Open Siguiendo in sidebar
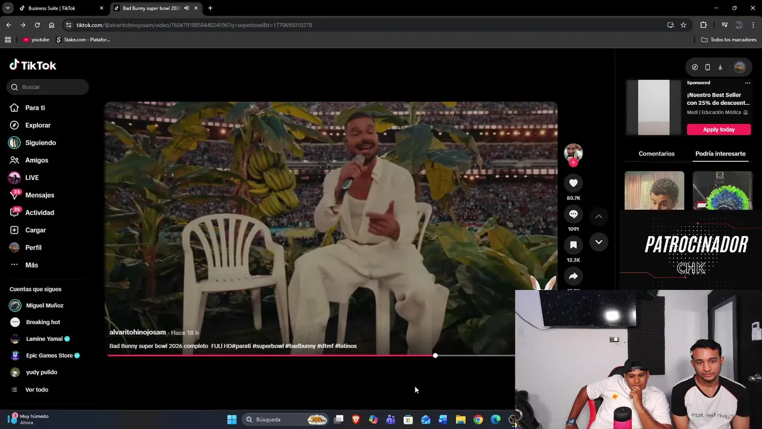 point(40,143)
